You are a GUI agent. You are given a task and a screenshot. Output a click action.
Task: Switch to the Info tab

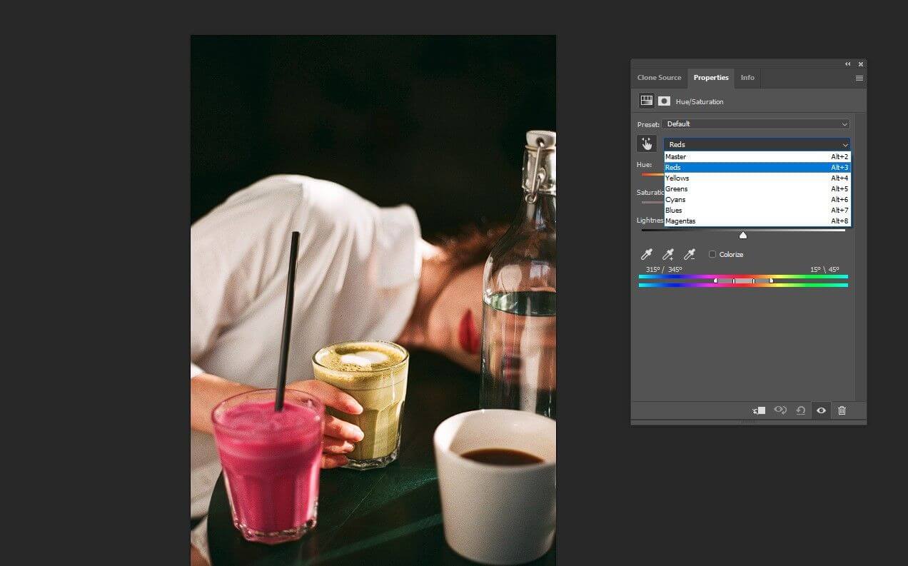coord(747,78)
